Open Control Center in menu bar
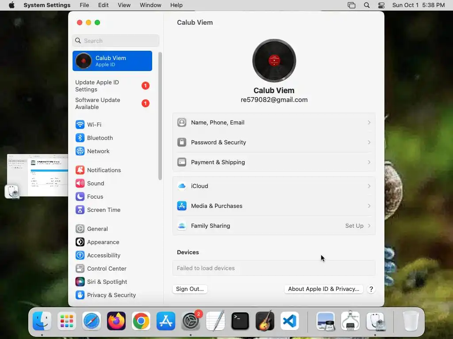The height and width of the screenshot is (339, 453). tap(381, 5)
